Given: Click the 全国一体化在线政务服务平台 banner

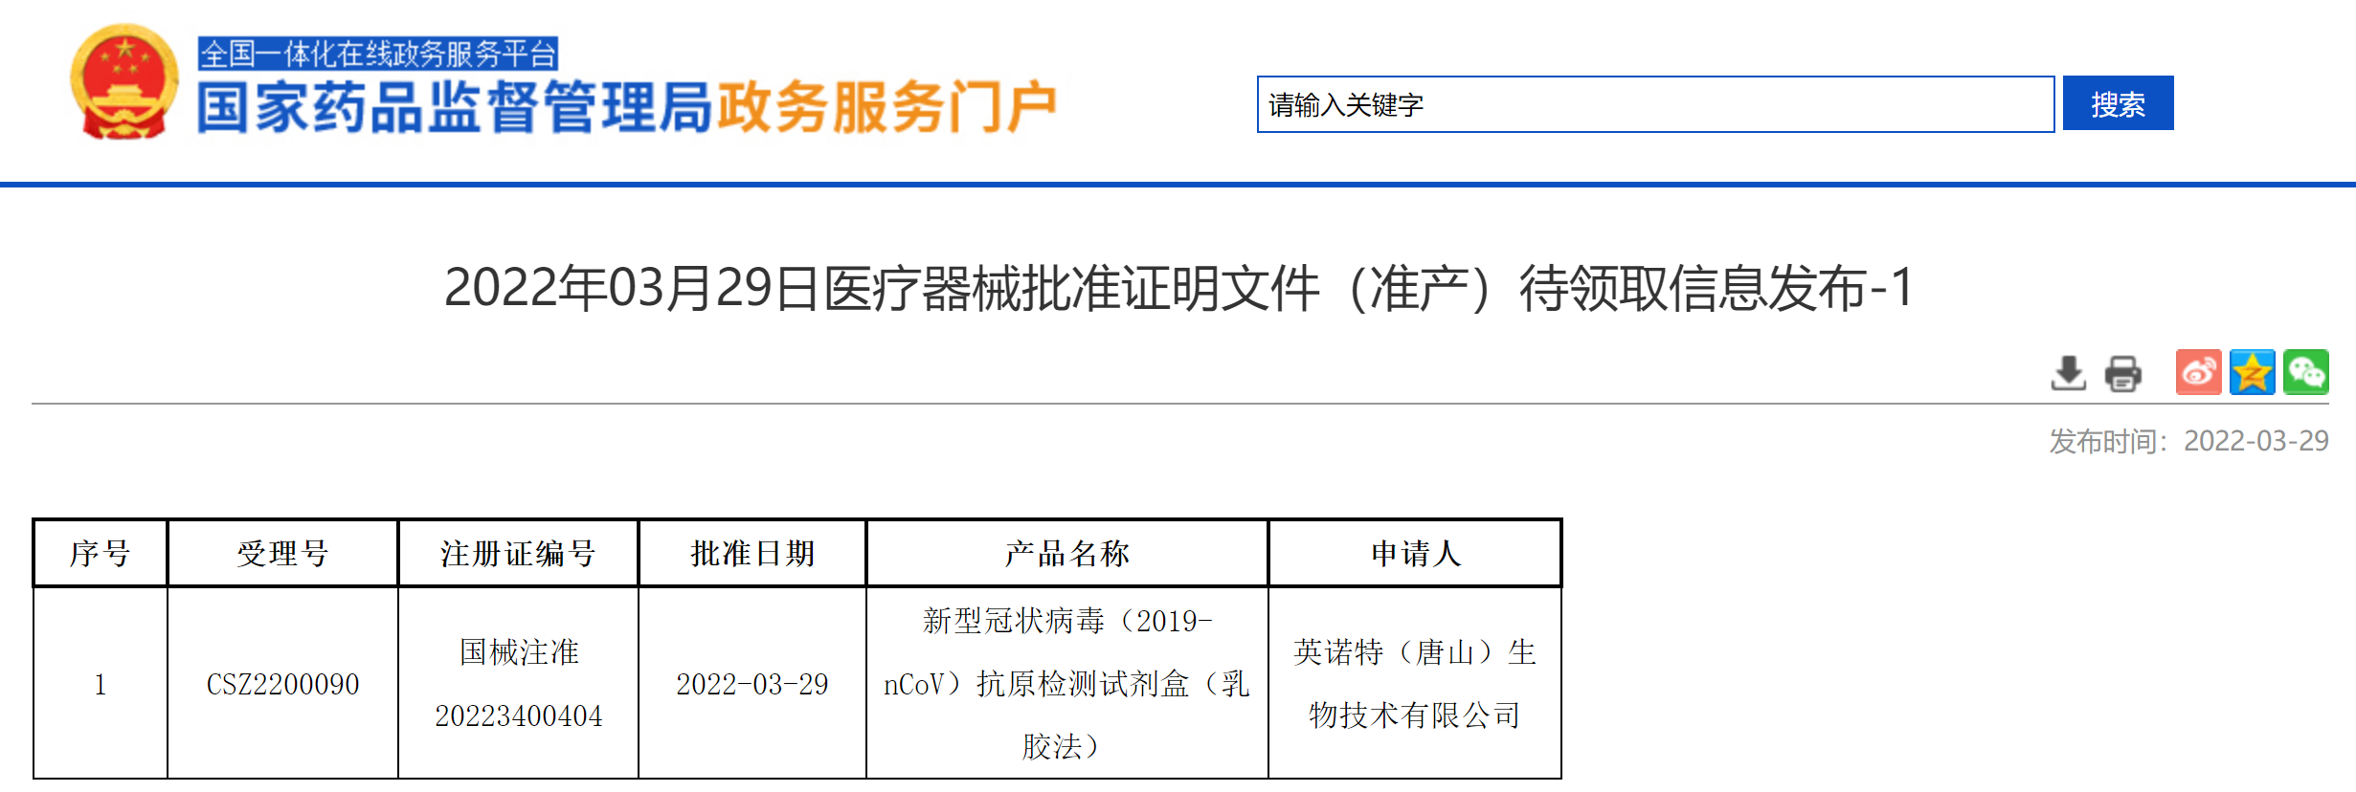Looking at the screenshot, I should 378,54.
